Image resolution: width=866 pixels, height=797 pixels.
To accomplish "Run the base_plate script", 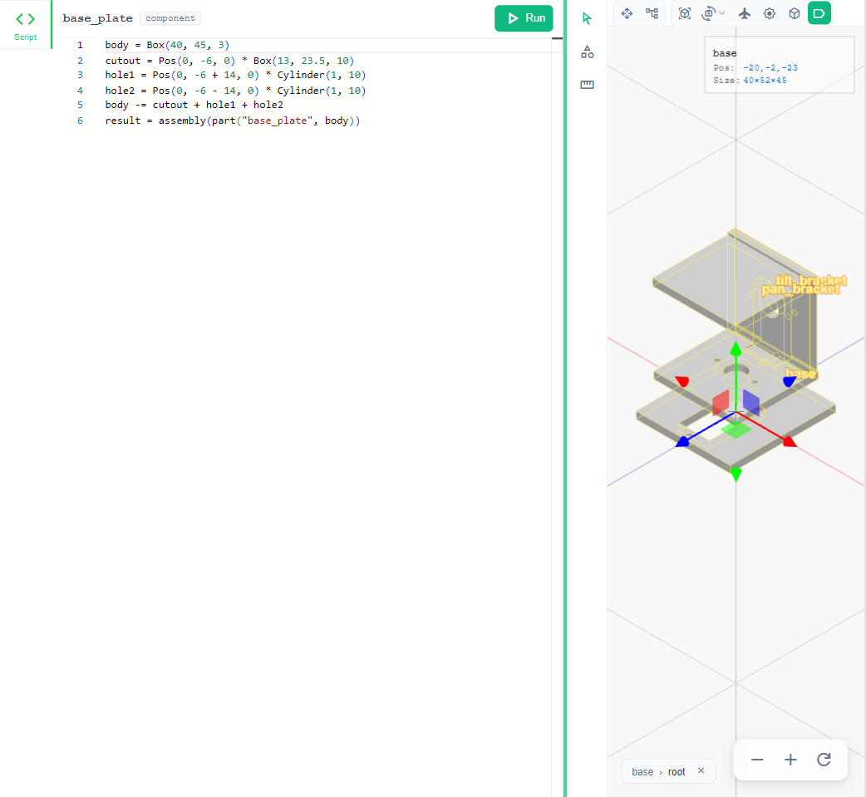I will click(x=524, y=18).
